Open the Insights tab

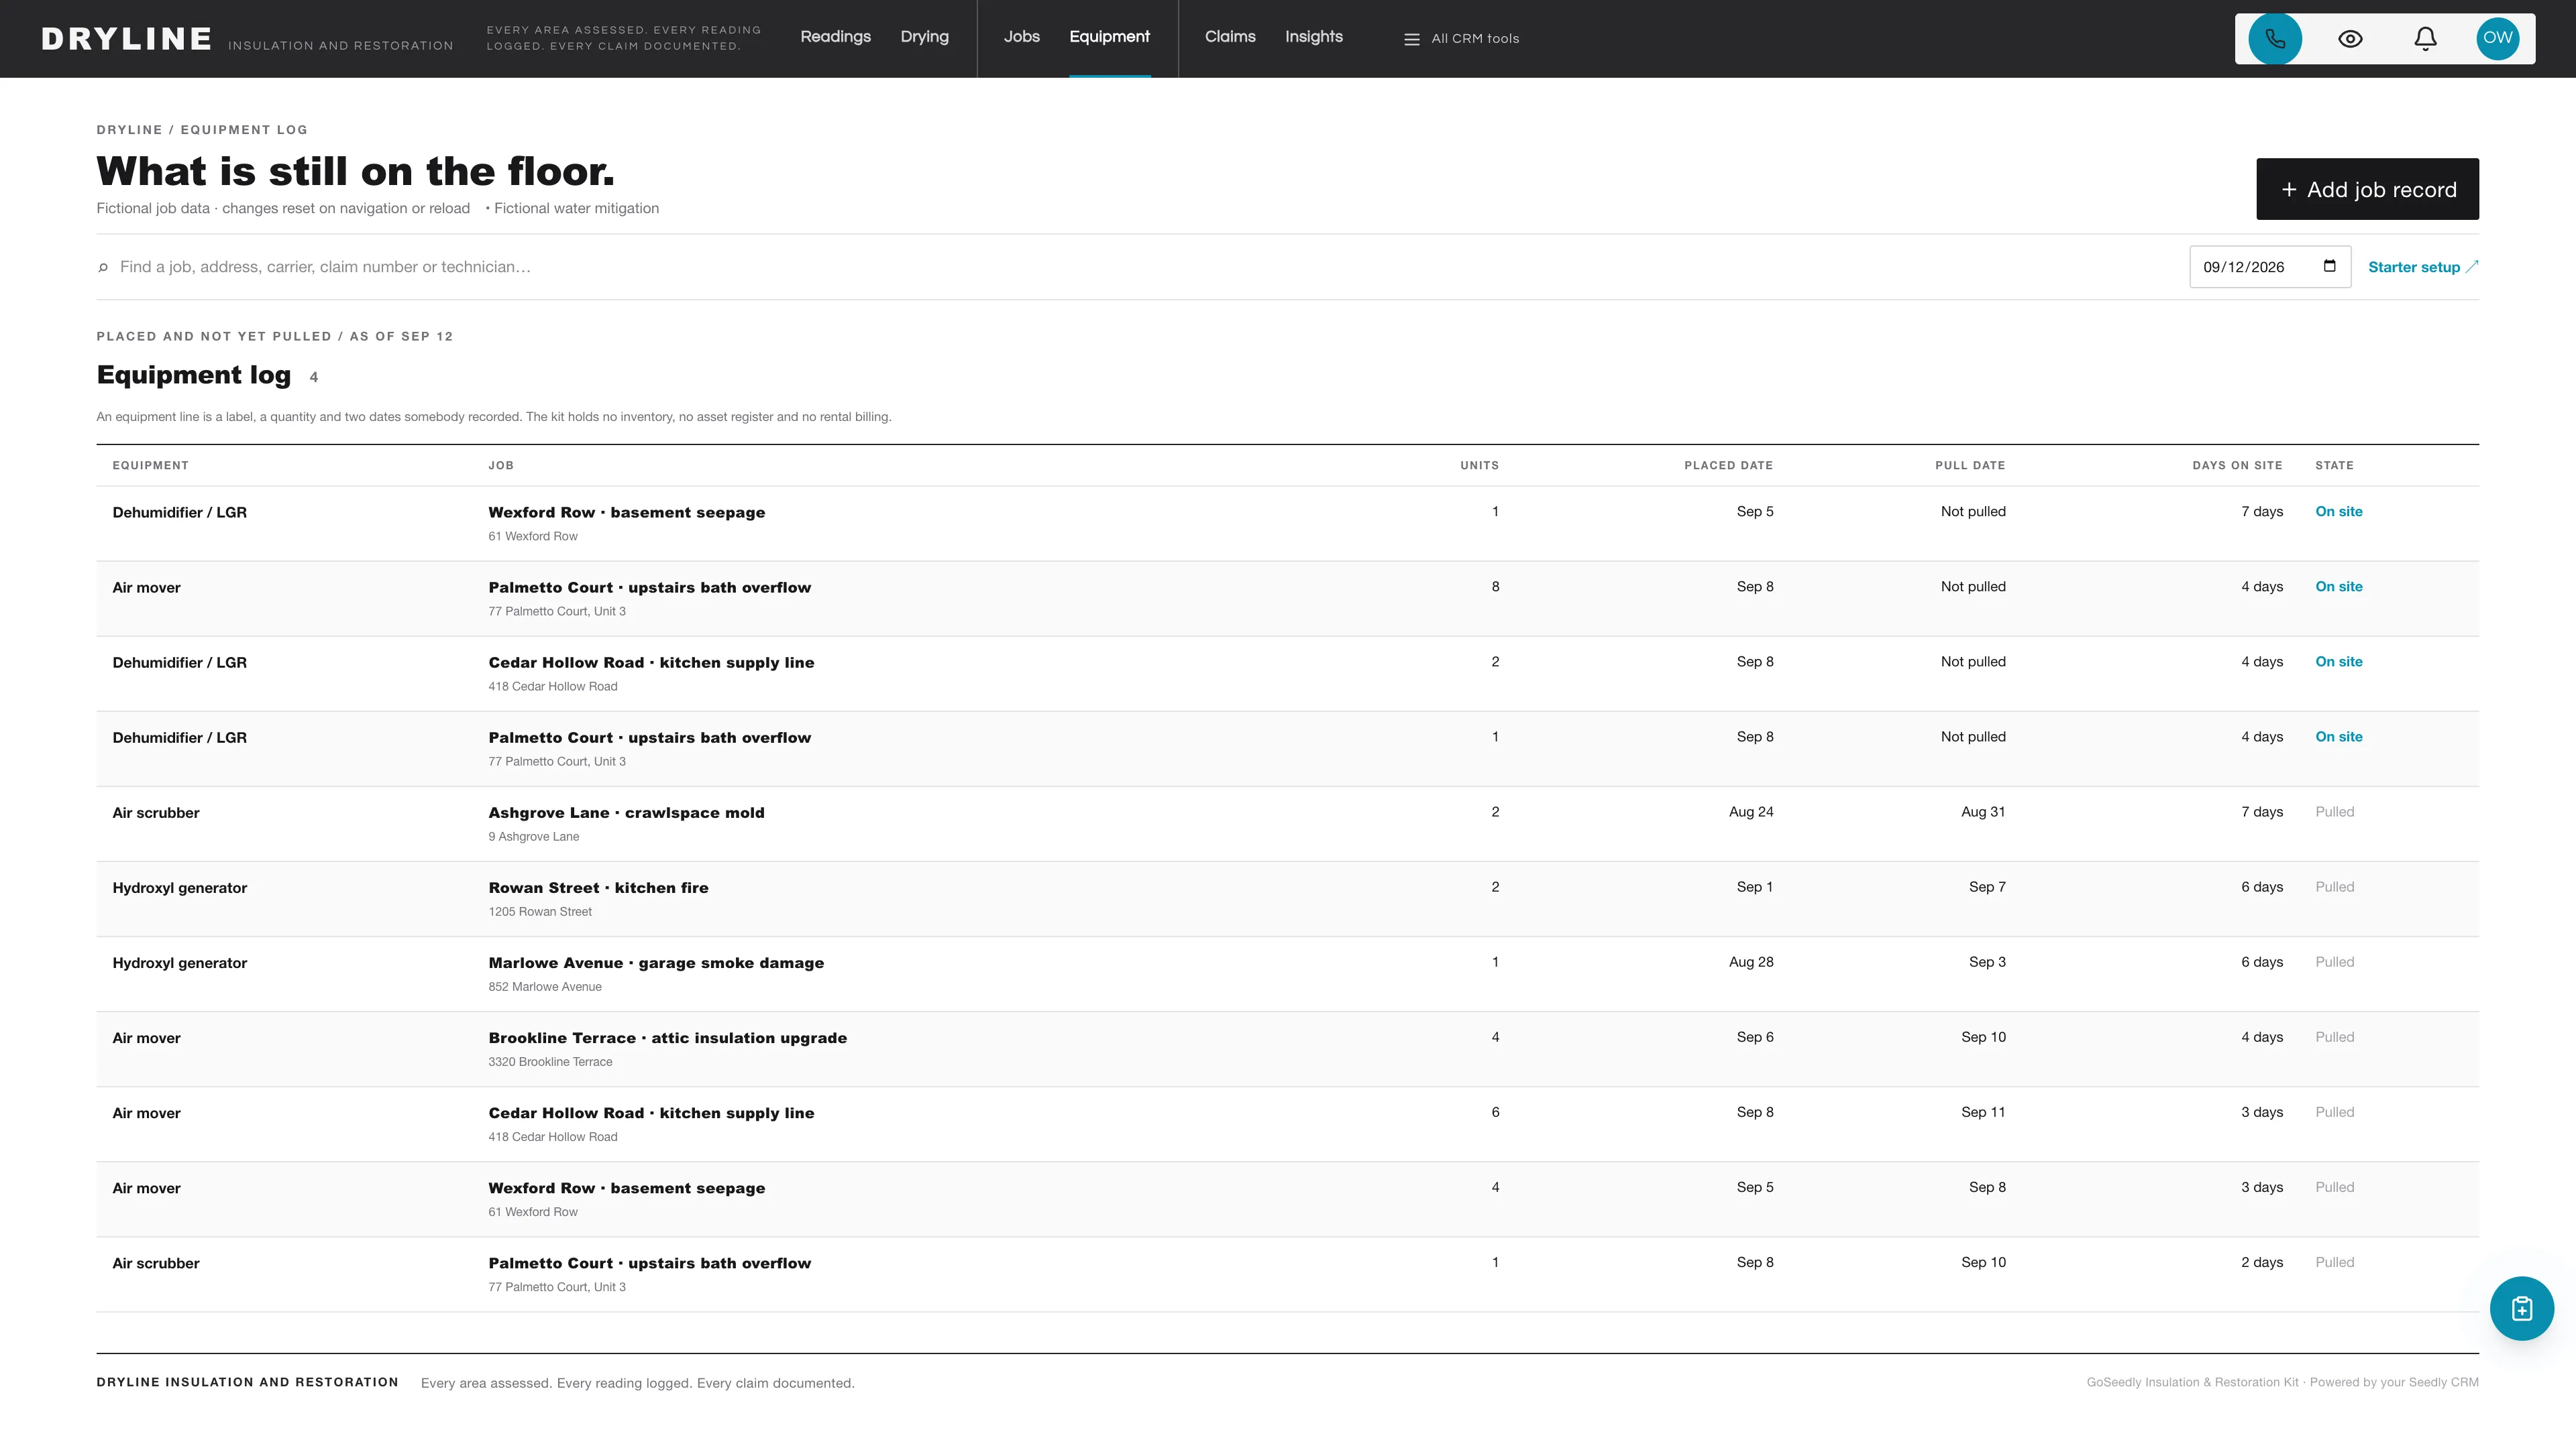coord(1313,37)
